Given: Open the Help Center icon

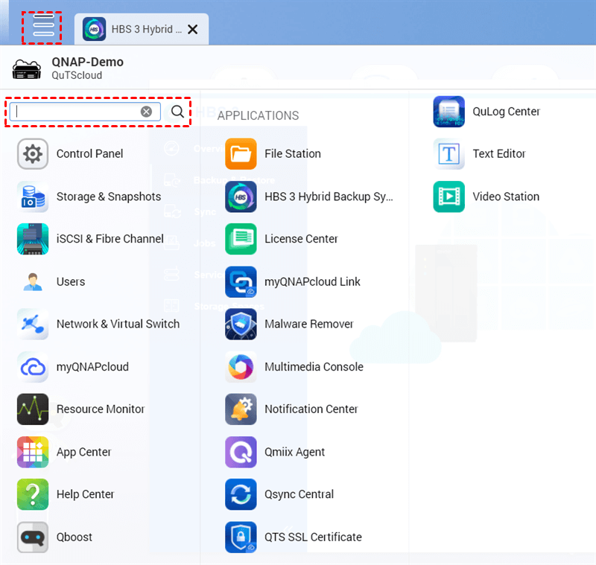Looking at the screenshot, I should [x=33, y=494].
